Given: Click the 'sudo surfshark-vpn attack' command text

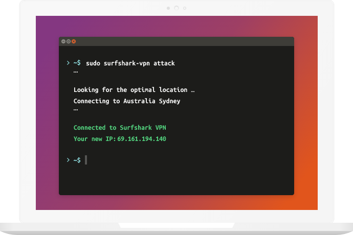Looking at the screenshot, I should coord(130,63).
